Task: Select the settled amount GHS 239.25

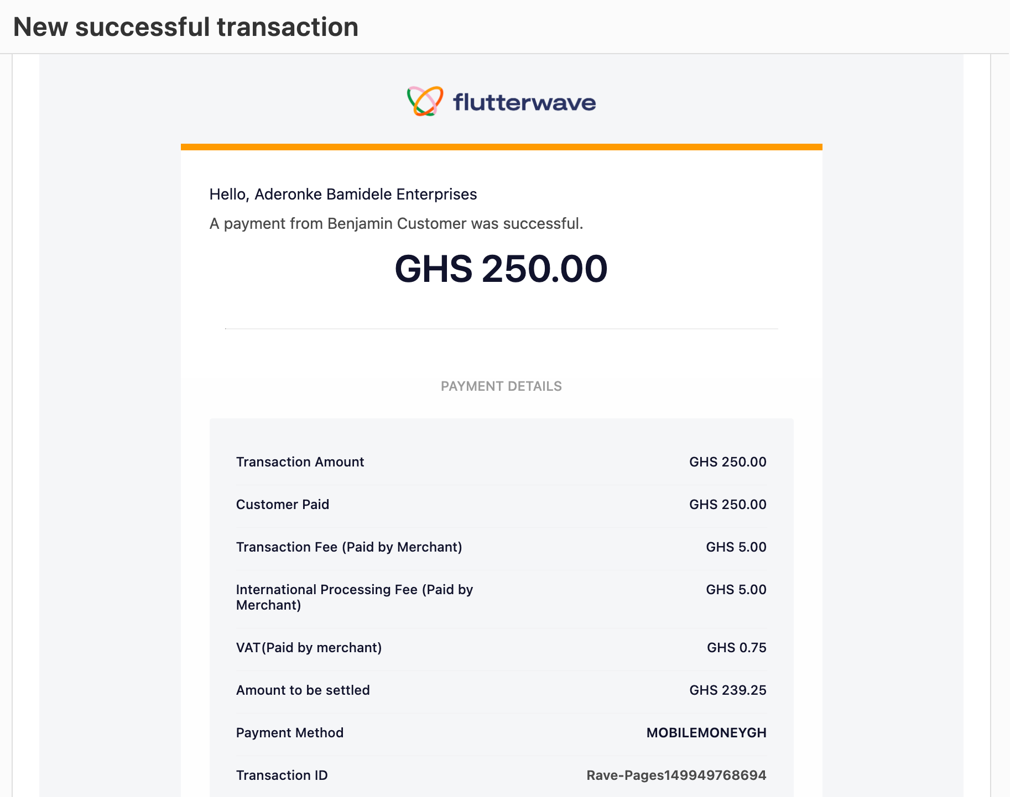Action: [728, 690]
